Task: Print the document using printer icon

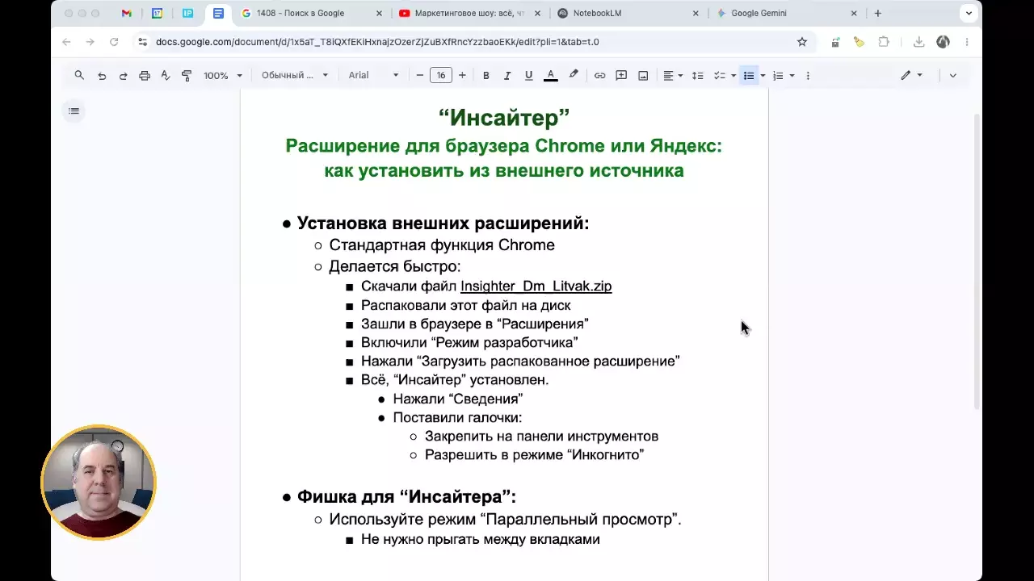Action: [145, 76]
